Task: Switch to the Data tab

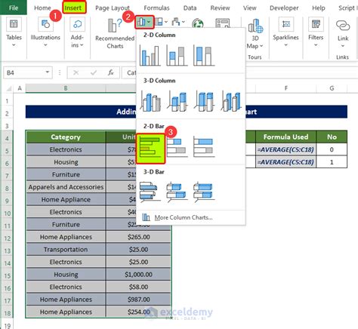Action: point(190,8)
